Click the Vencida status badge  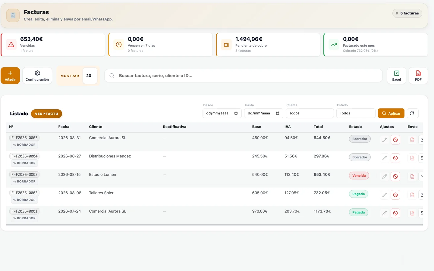[x=359, y=176]
